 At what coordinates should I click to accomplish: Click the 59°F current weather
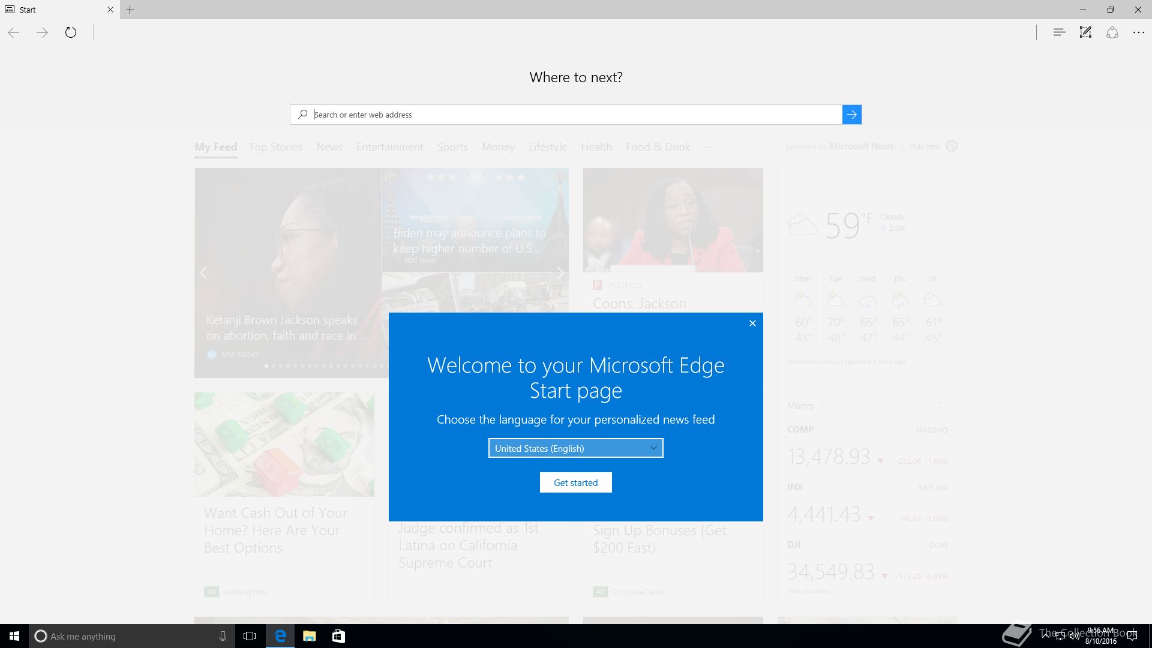point(848,226)
